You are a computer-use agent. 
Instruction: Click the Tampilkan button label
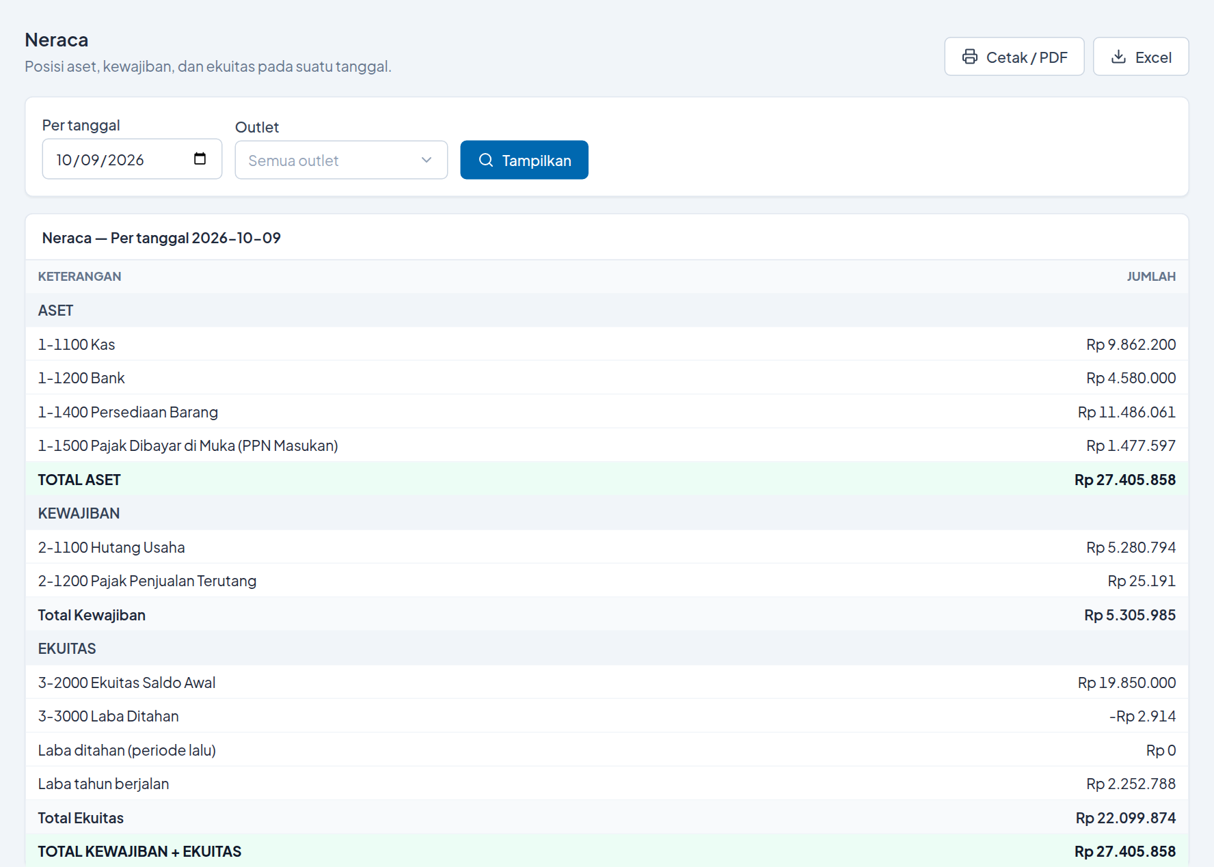(x=537, y=161)
